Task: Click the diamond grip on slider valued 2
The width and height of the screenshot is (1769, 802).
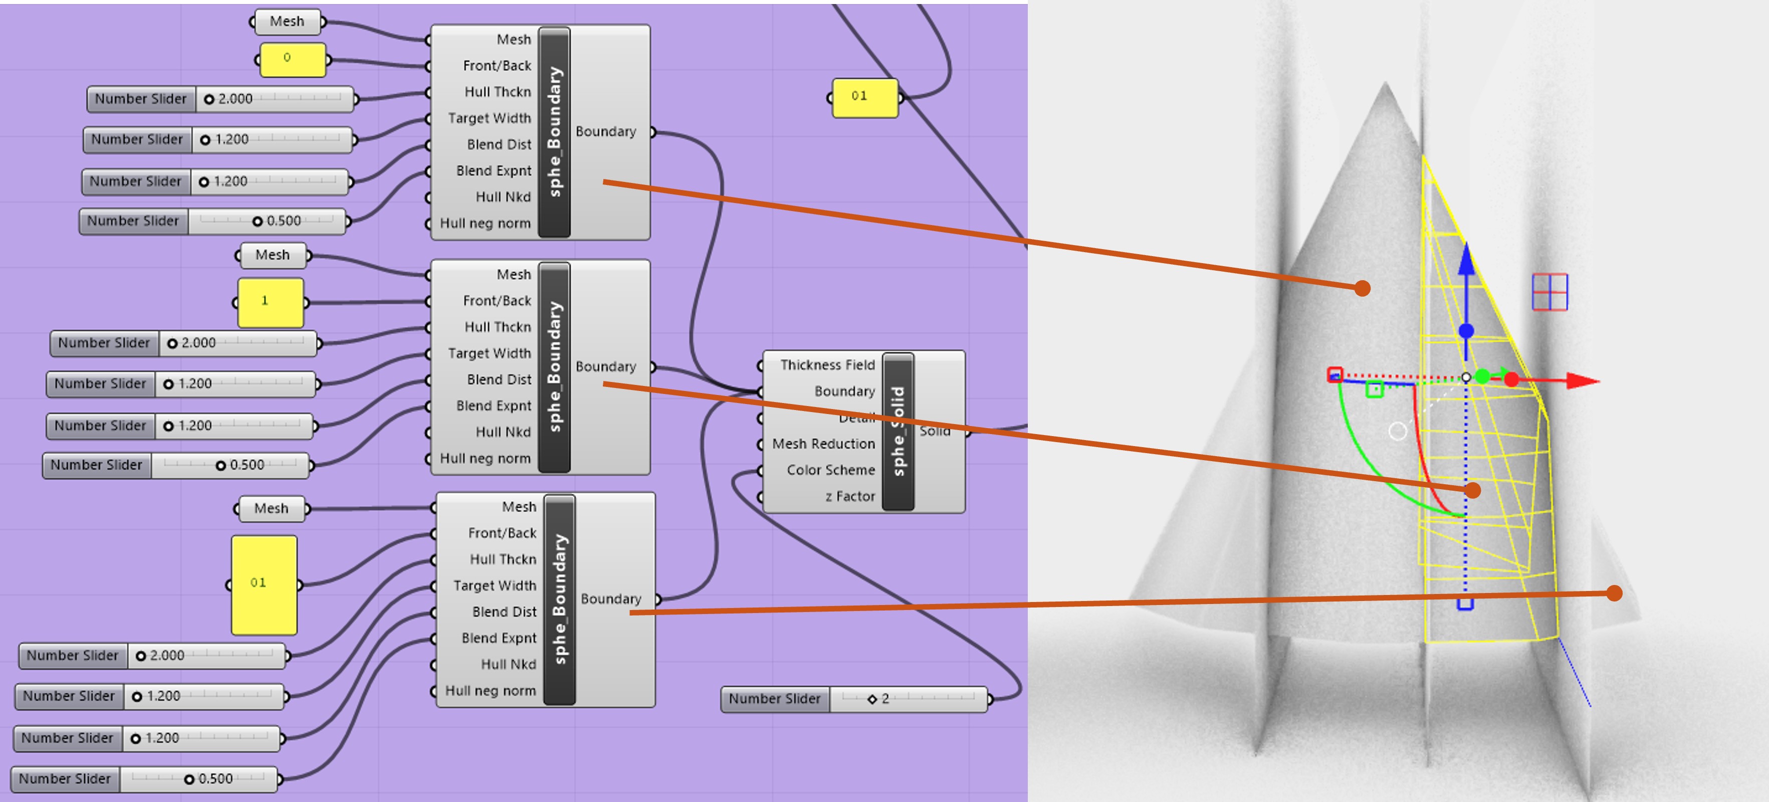Action: (x=871, y=699)
